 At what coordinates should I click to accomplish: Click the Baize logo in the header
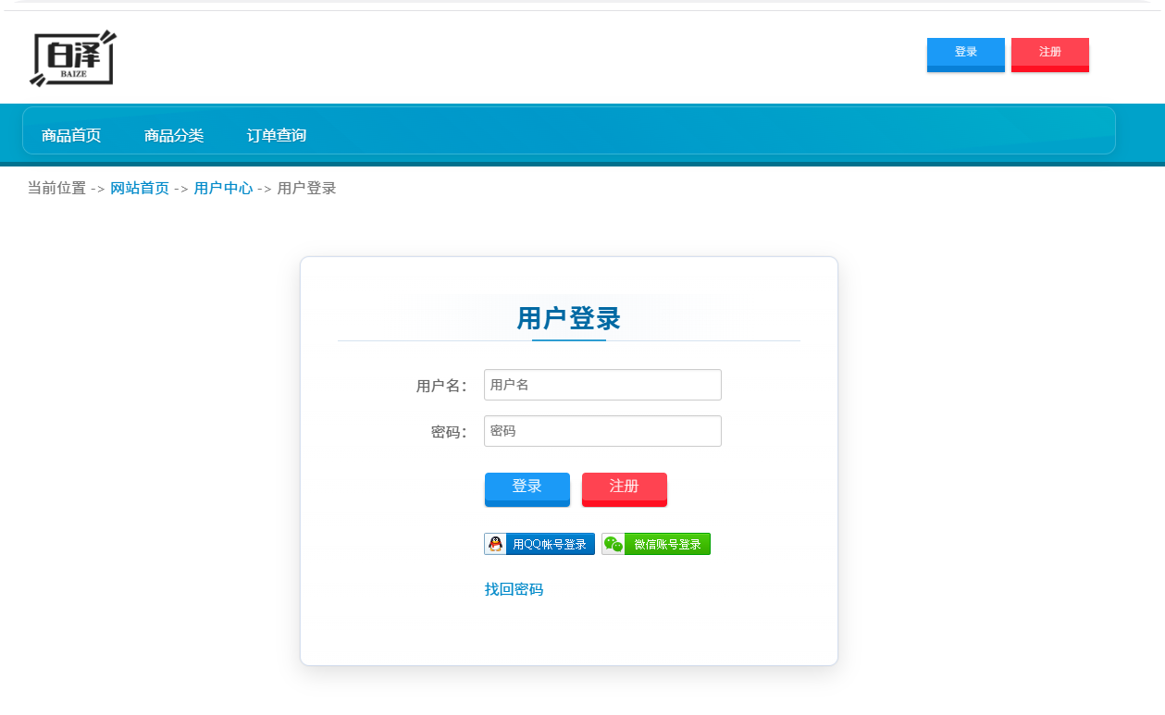[x=72, y=58]
